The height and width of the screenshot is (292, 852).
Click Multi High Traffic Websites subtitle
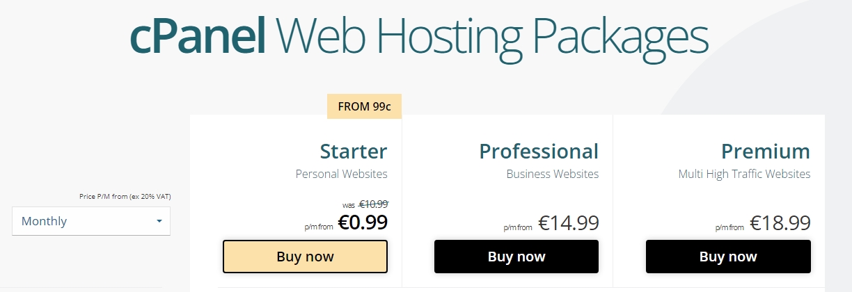(745, 174)
